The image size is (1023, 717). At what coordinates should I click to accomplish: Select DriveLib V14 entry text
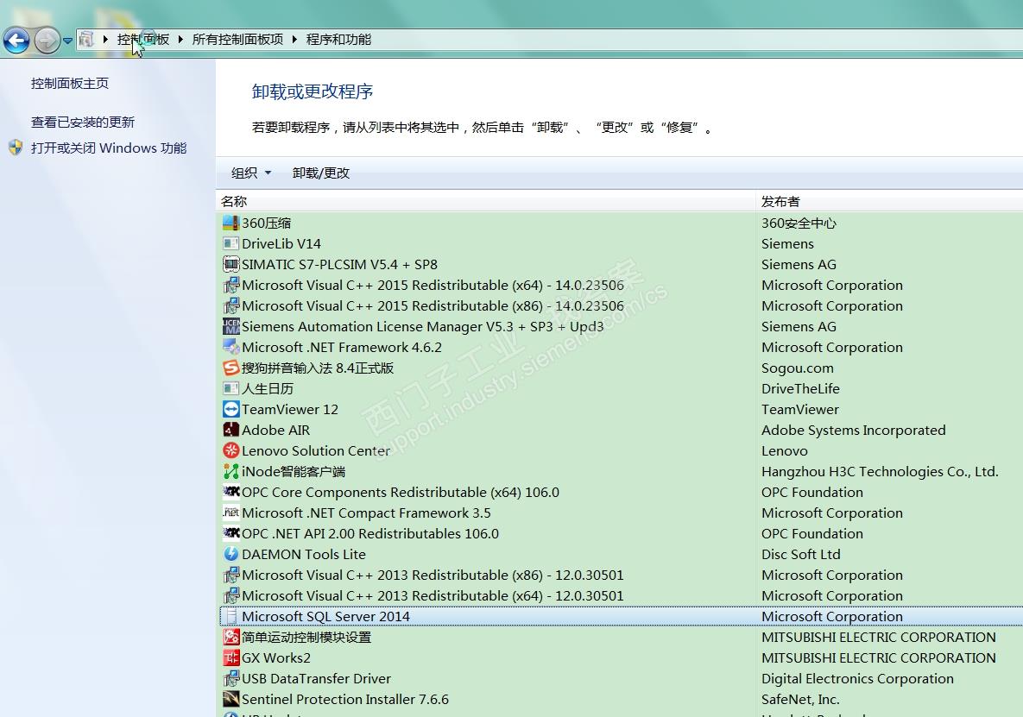[281, 244]
